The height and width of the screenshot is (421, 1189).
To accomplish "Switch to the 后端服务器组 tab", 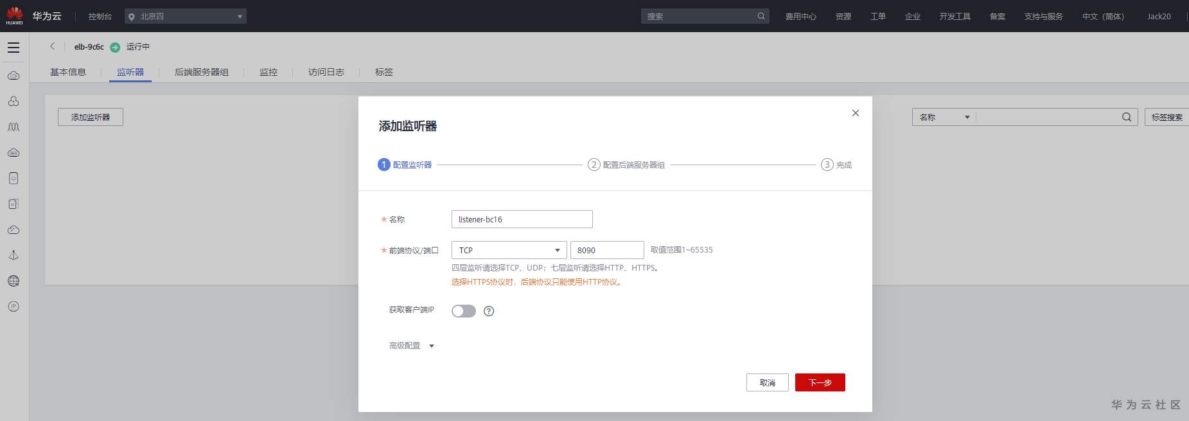I will [x=202, y=72].
